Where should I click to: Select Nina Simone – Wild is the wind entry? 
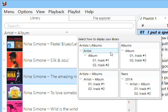(51, 109)
